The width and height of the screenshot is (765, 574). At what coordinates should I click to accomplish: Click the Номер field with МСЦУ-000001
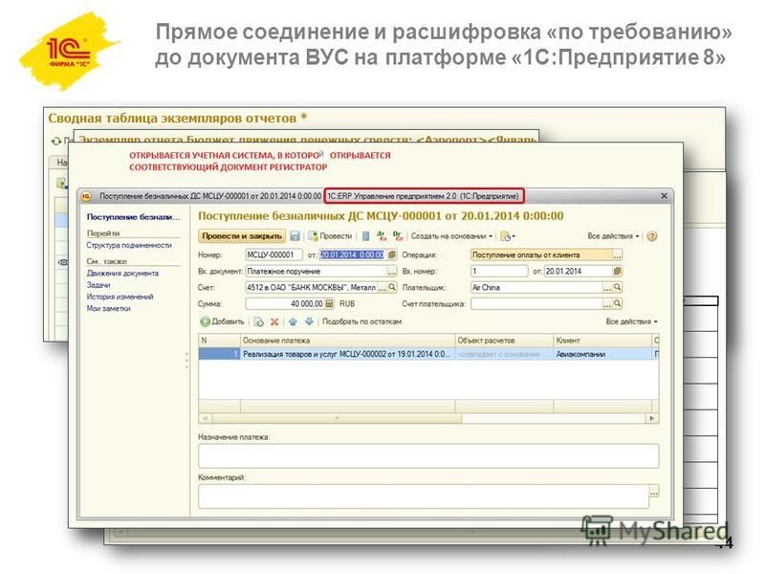pos(273,254)
